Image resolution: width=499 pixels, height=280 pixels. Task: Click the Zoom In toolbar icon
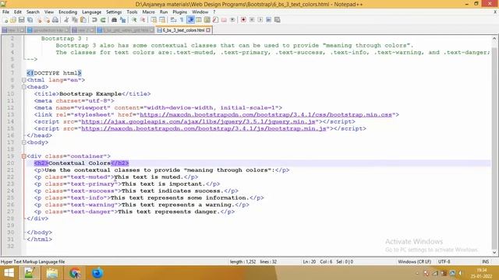134,20
